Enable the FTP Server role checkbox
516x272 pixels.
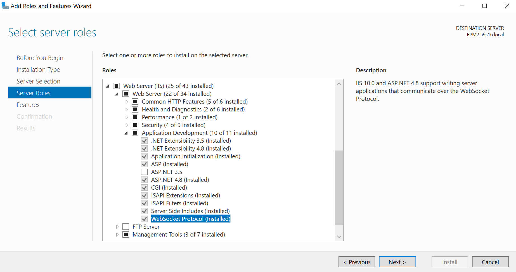point(126,226)
